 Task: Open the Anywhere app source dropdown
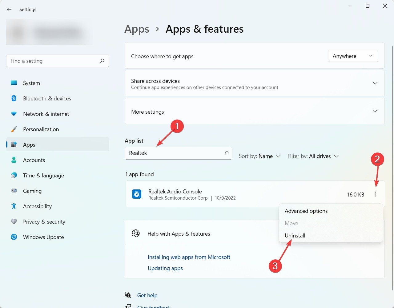pos(353,56)
